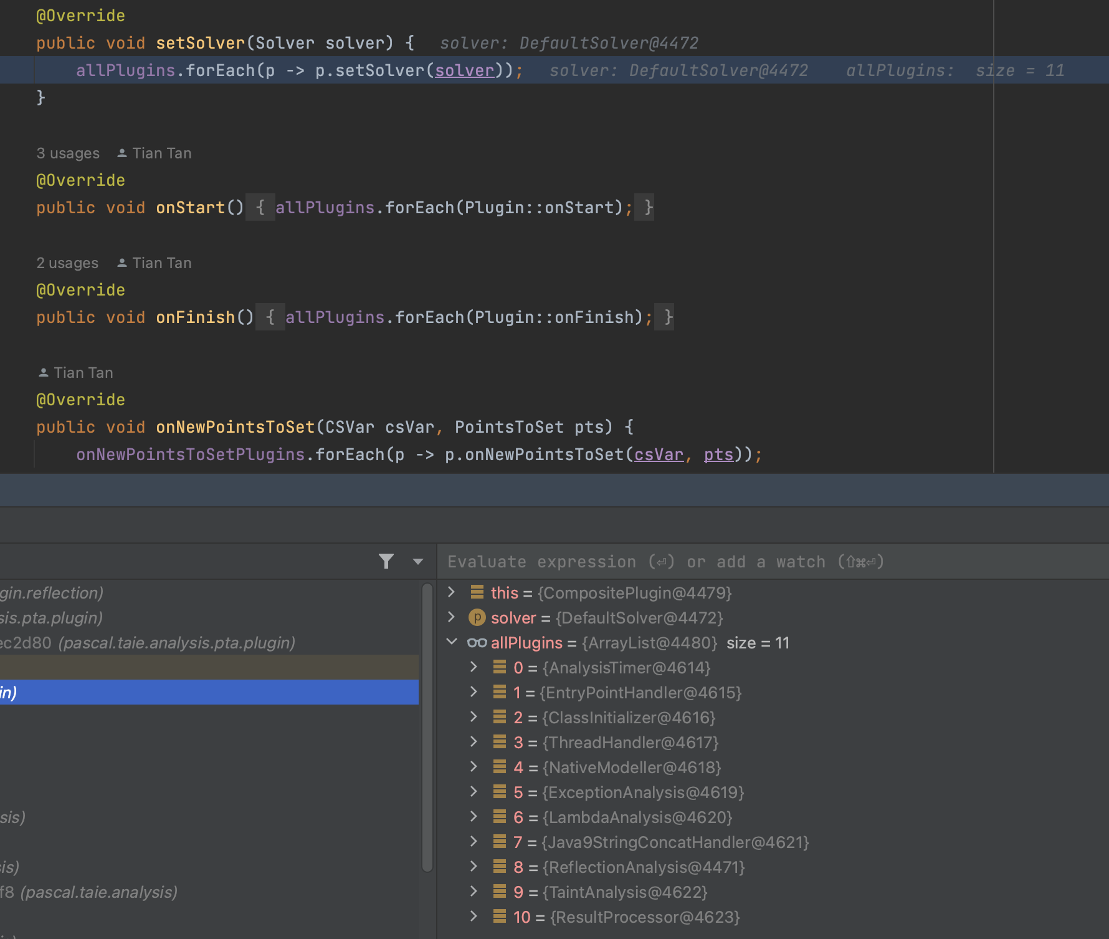Click the icon beside element 8 ReflectionAnalysis
The width and height of the screenshot is (1109, 939).
coord(500,867)
